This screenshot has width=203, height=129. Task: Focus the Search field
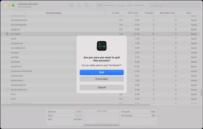(174, 6)
